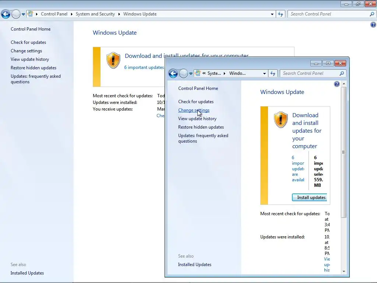Screen dimensions: 377x283
Task: Click Control Panel icon in background address bar
Action: [30, 14]
